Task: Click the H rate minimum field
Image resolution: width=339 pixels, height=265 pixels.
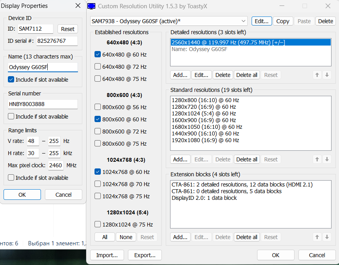Action: click(x=33, y=153)
